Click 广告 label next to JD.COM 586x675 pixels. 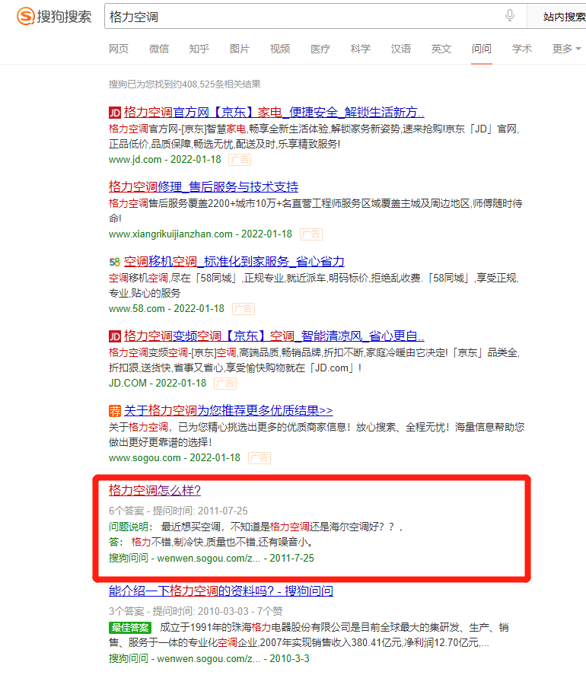[x=225, y=383]
